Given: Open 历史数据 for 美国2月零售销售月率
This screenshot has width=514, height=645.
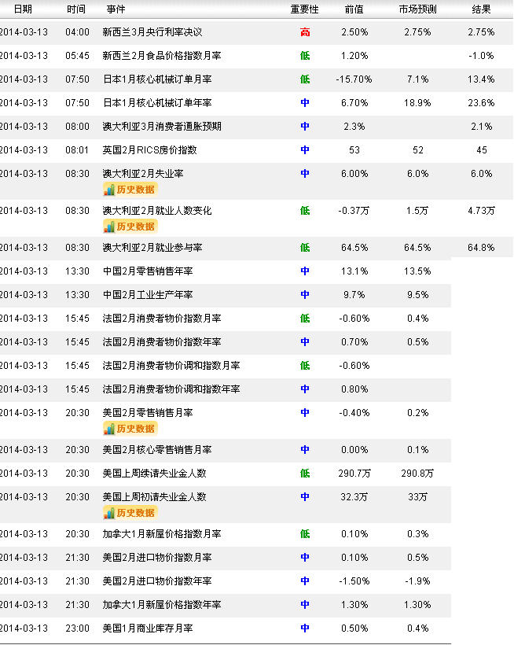Looking at the screenshot, I should point(130,429).
